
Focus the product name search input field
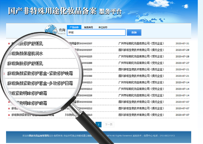[96, 32]
